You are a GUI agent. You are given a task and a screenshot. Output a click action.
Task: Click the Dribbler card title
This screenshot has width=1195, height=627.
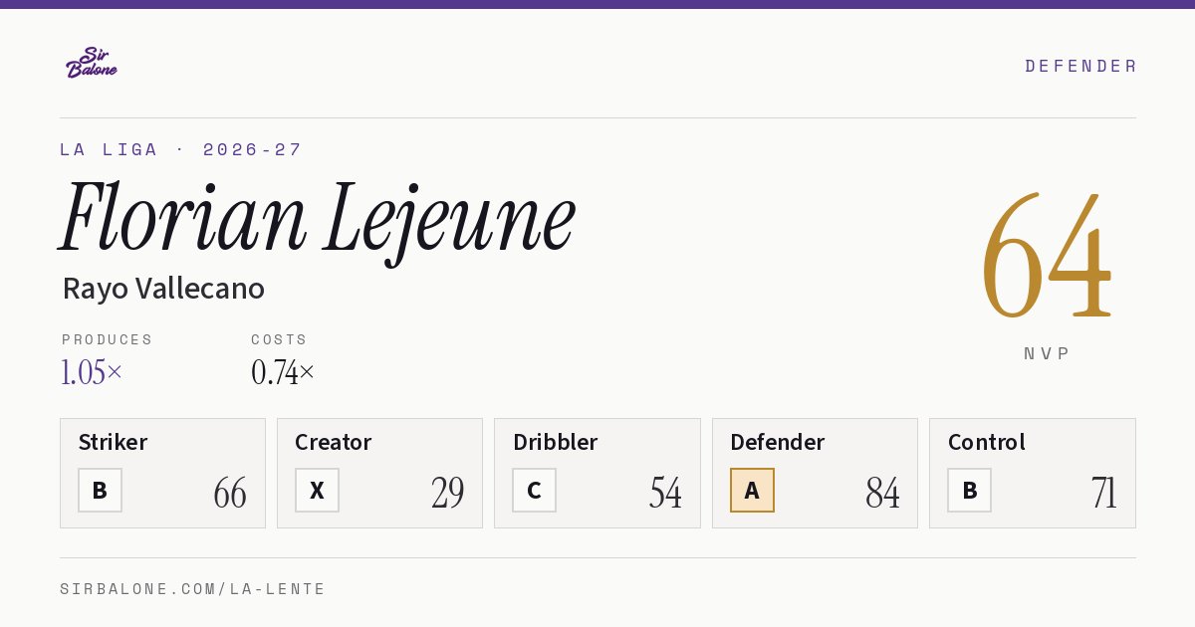[555, 442]
